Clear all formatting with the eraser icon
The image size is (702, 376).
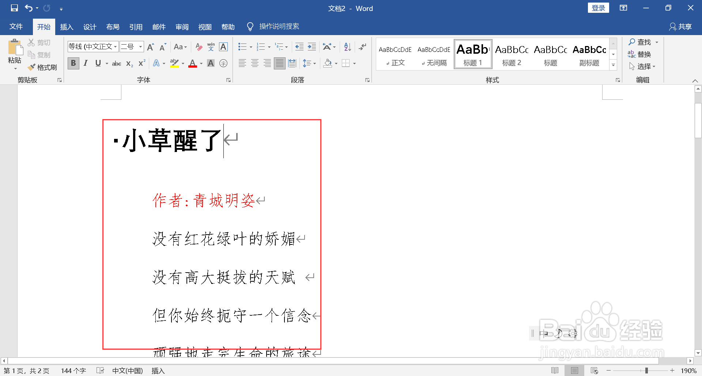[x=199, y=47]
